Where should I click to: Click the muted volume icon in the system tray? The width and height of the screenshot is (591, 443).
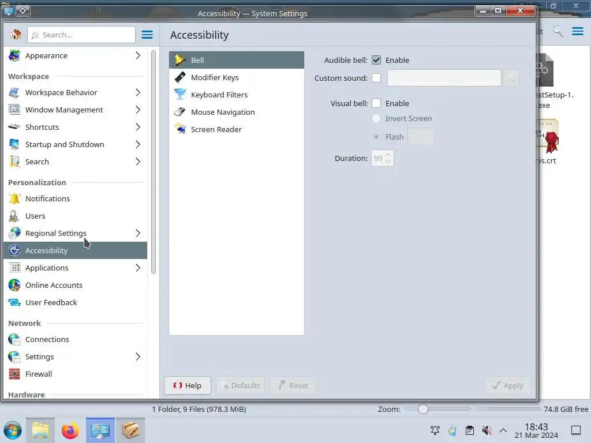click(x=487, y=430)
